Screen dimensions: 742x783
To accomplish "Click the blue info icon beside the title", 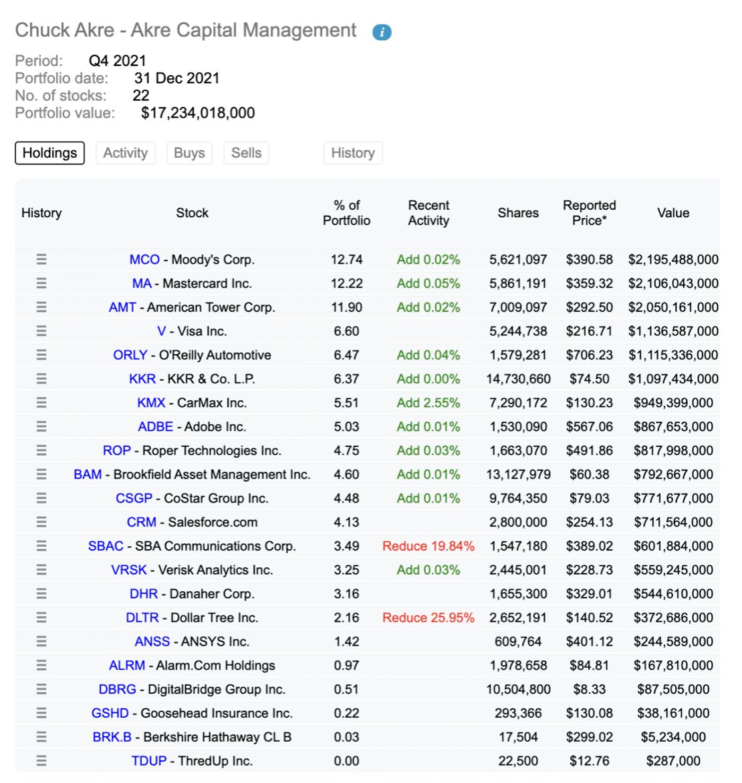I will tap(382, 32).
